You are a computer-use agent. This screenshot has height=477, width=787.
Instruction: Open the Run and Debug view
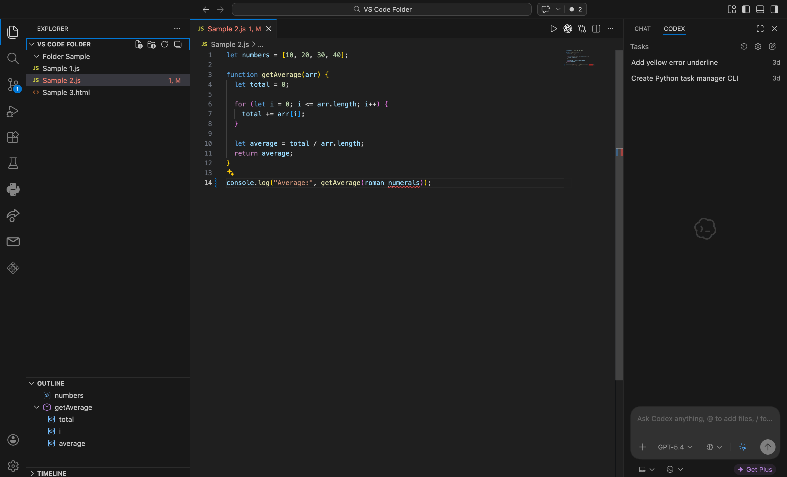pos(13,111)
